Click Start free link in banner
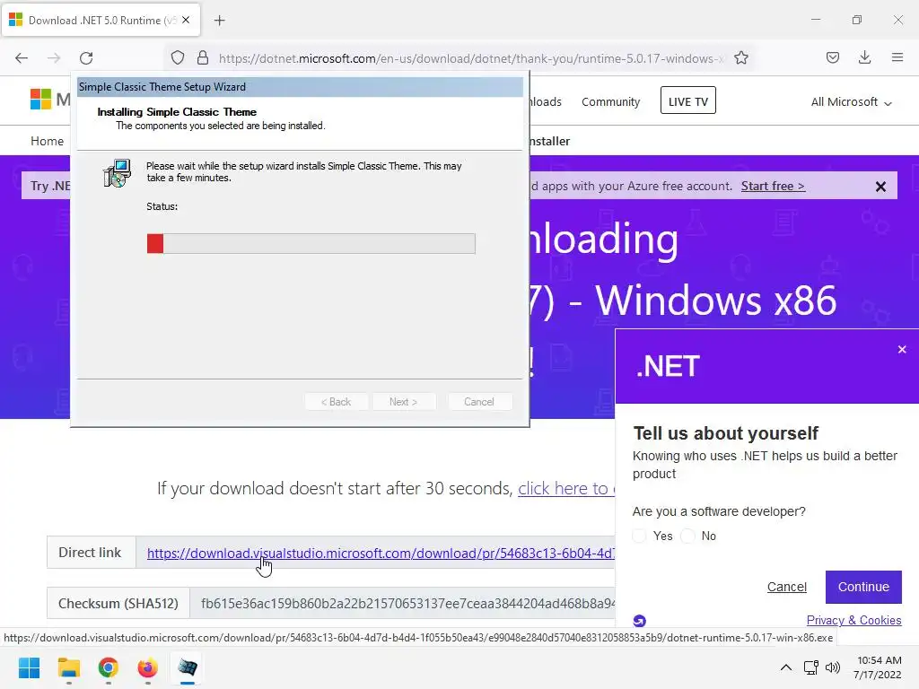The image size is (919, 689). [x=773, y=187]
